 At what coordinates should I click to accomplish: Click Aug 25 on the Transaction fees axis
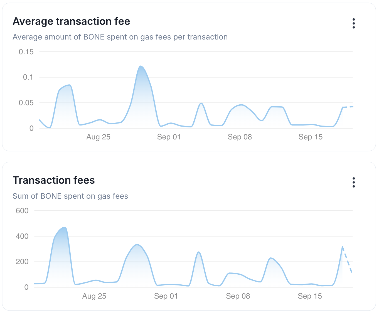(94, 296)
